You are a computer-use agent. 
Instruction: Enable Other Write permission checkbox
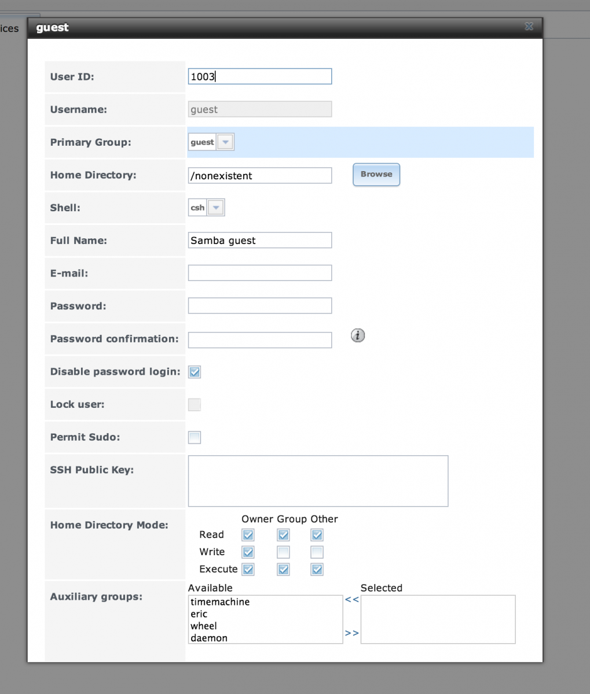[317, 552]
